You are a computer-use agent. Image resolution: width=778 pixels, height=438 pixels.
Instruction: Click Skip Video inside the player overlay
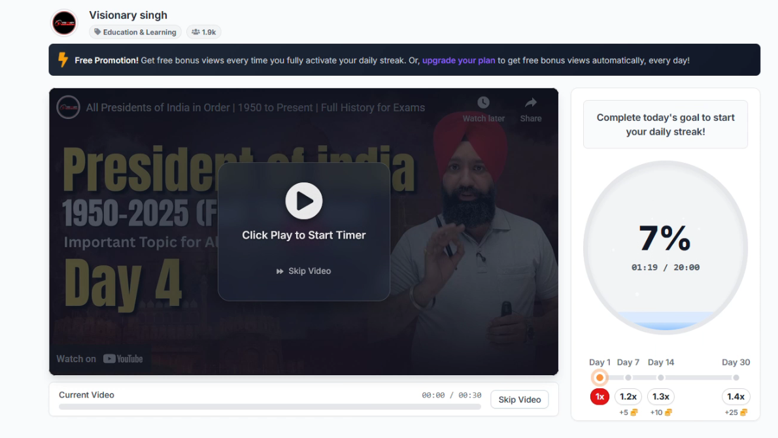304,271
